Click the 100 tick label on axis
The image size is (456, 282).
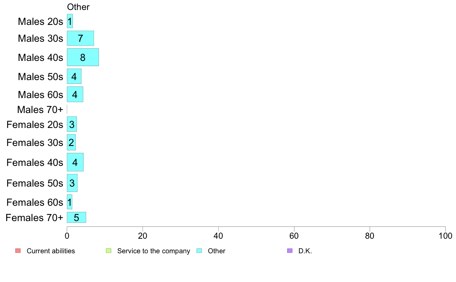[x=445, y=235]
